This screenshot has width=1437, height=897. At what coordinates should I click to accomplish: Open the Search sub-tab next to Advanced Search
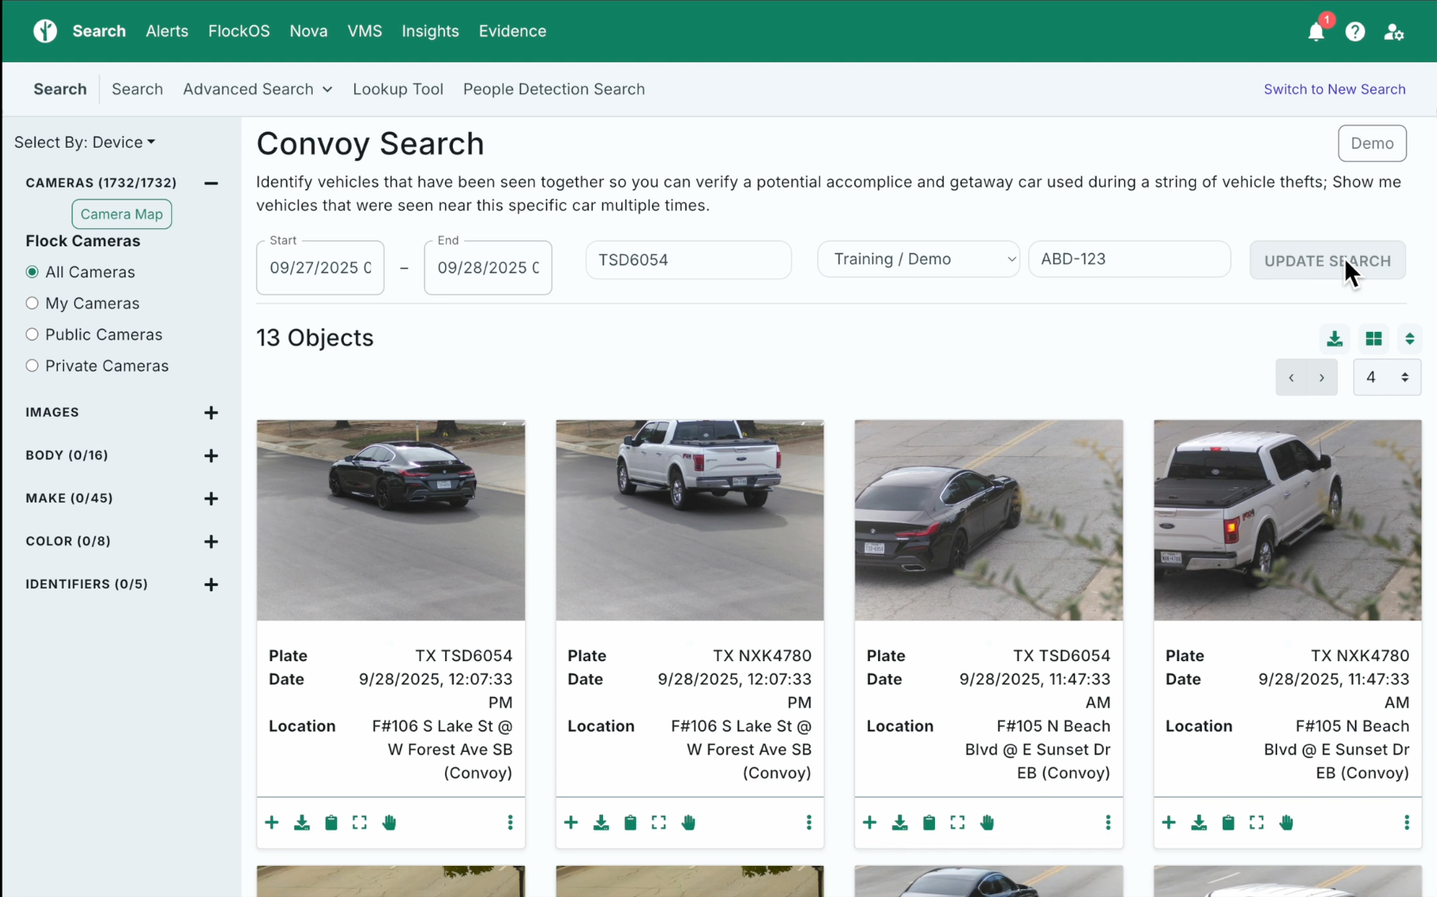(137, 89)
